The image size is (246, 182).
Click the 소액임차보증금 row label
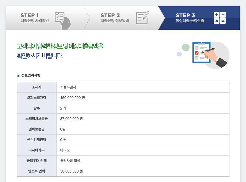pyautogui.click(x=36, y=119)
